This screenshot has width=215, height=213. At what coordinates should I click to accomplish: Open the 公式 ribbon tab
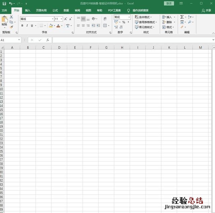[55, 10]
